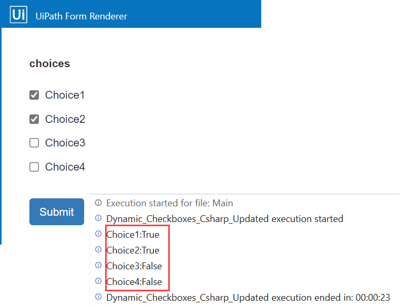Tick the Choice4 checkbox

[x=34, y=167]
